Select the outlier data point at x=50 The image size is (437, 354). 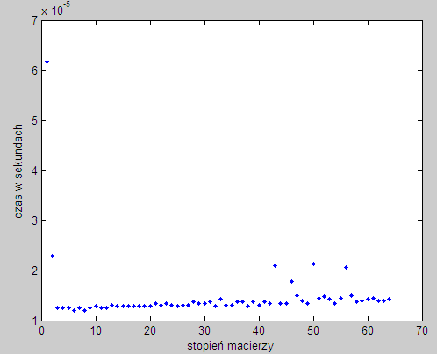(313, 264)
